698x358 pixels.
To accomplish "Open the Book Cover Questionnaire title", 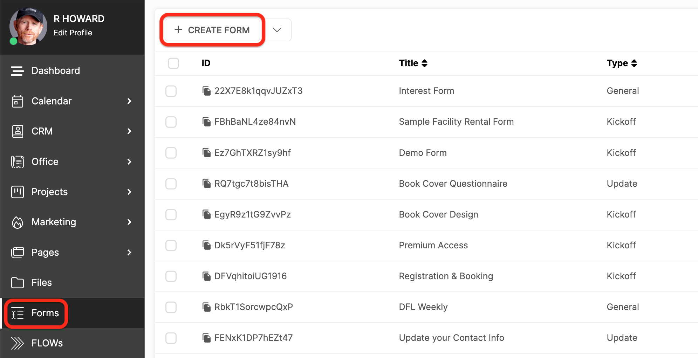I will [453, 184].
